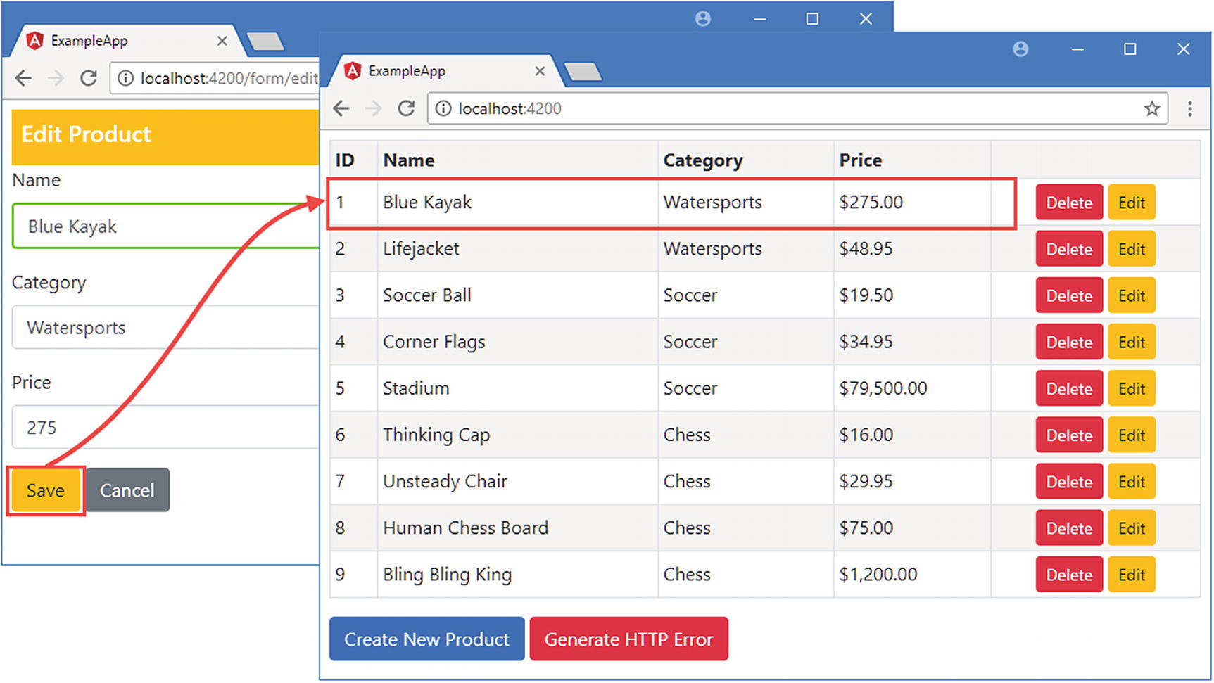Click the Category field containing Watersports
Image resolution: width=1214 pixels, height=683 pixels.
click(166, 327)
